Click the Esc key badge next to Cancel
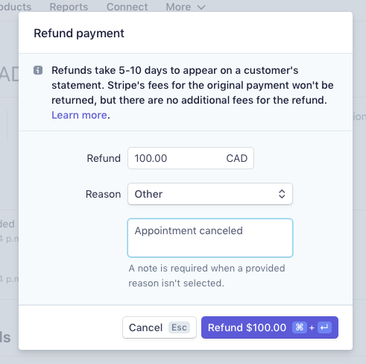366x364 pixels. [x=179, y=327]
